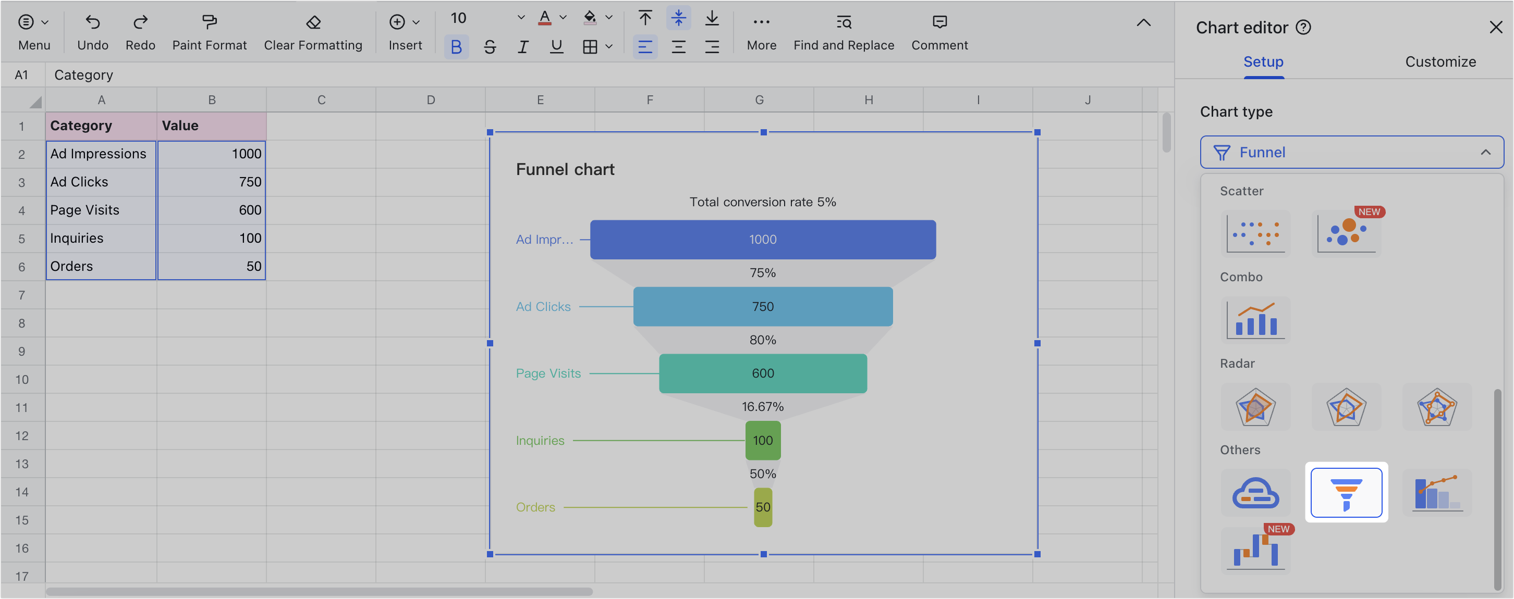The image size is (1514, 599).
Task: Apply strikethrough formatting
Action: pos(490,47)
